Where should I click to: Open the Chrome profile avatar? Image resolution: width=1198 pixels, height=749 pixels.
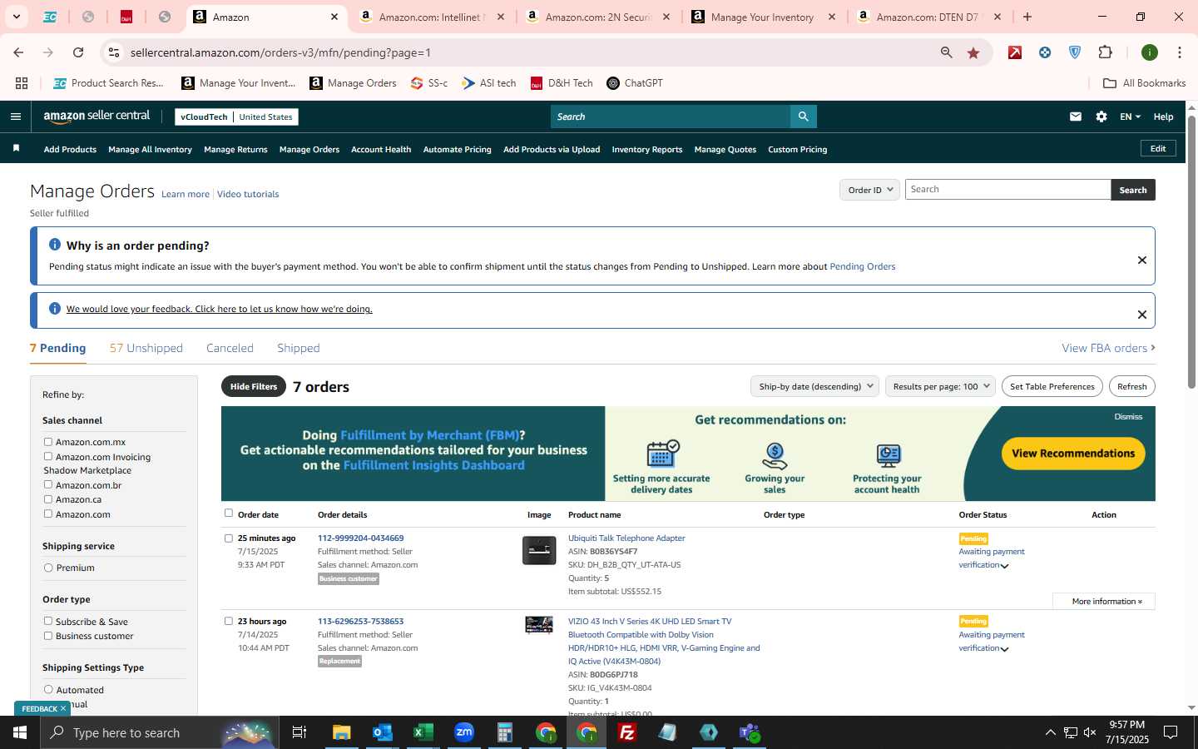tap(1150, 52)
